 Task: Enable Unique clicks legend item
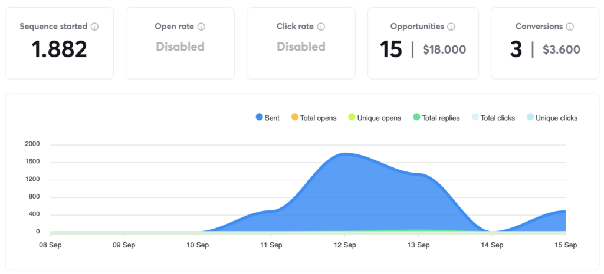tap(552, 118)
